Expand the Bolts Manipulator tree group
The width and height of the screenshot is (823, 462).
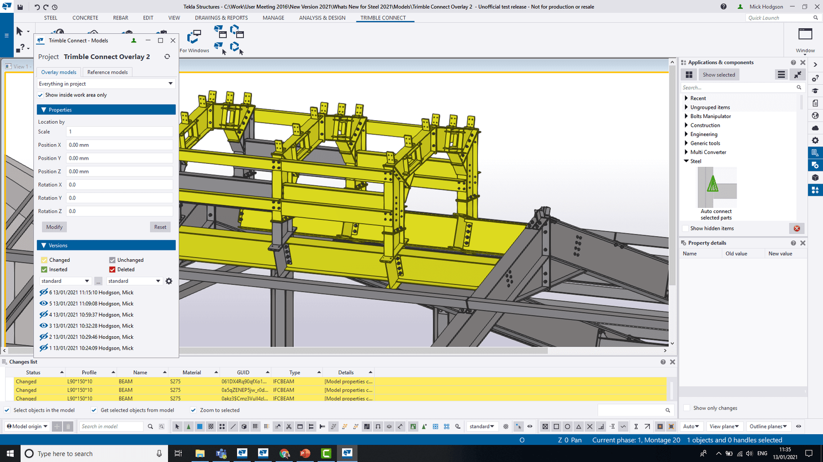pos(686,117)
